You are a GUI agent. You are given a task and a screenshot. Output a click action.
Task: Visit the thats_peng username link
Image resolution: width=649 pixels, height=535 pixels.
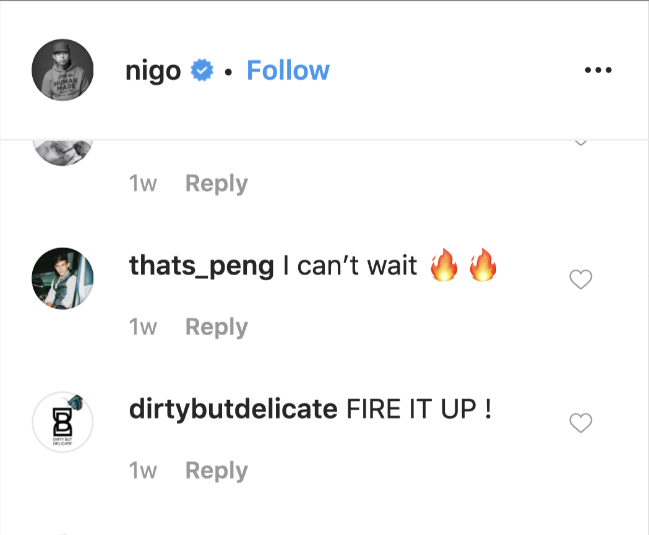click(201, 266)
